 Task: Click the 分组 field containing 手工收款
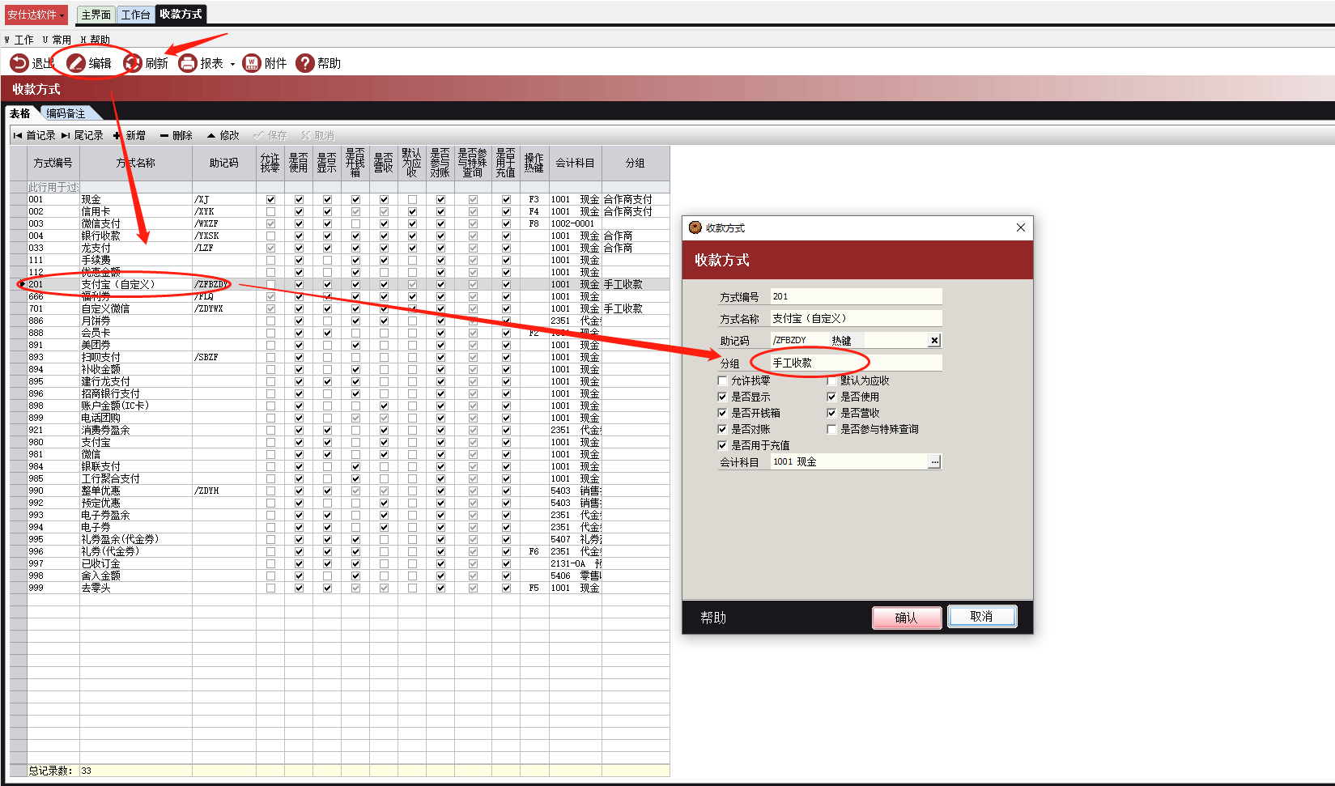coord(856,363)
